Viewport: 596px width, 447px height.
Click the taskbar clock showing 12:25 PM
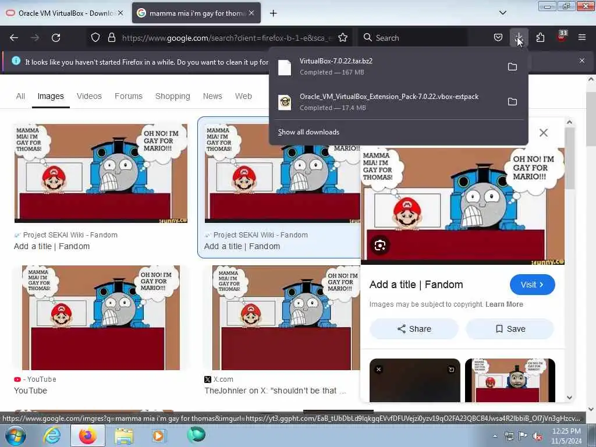tap(566, 435)
